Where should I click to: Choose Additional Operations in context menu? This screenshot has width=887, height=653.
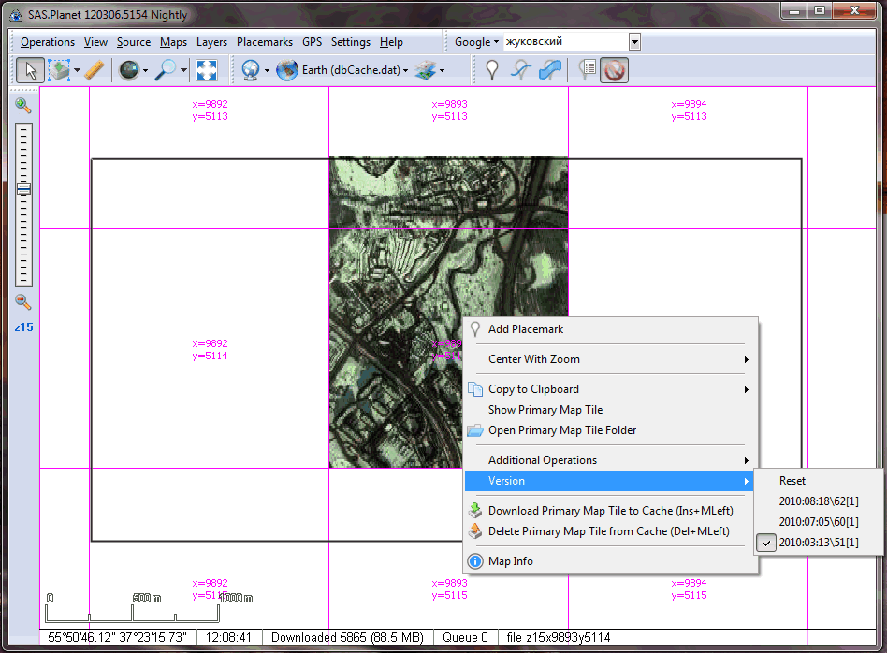pos(543,460)
